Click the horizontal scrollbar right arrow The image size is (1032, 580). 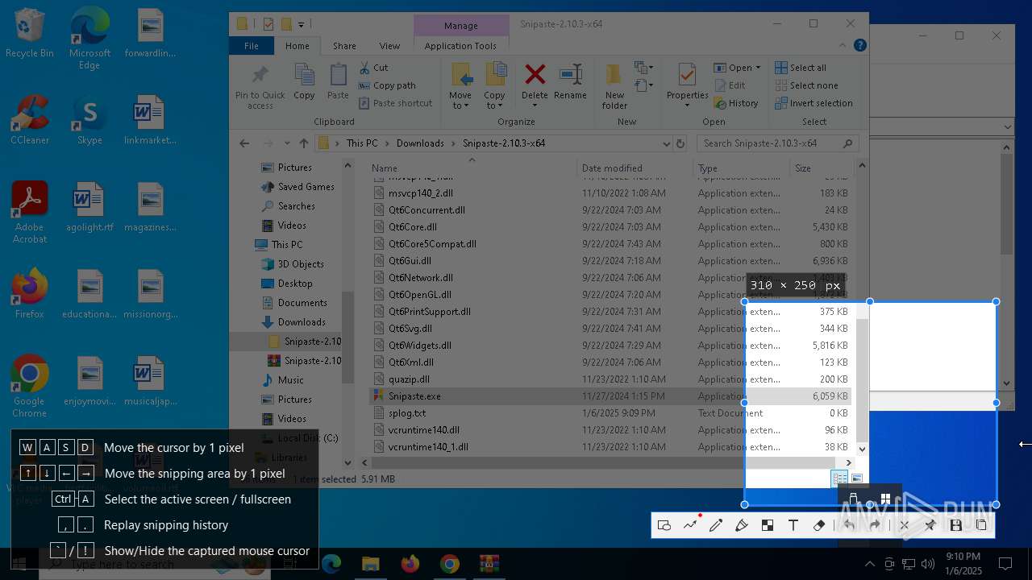click(x=848, y=462)
